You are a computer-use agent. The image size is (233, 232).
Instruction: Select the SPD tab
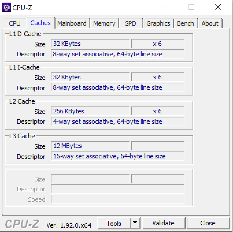point(130,23)
